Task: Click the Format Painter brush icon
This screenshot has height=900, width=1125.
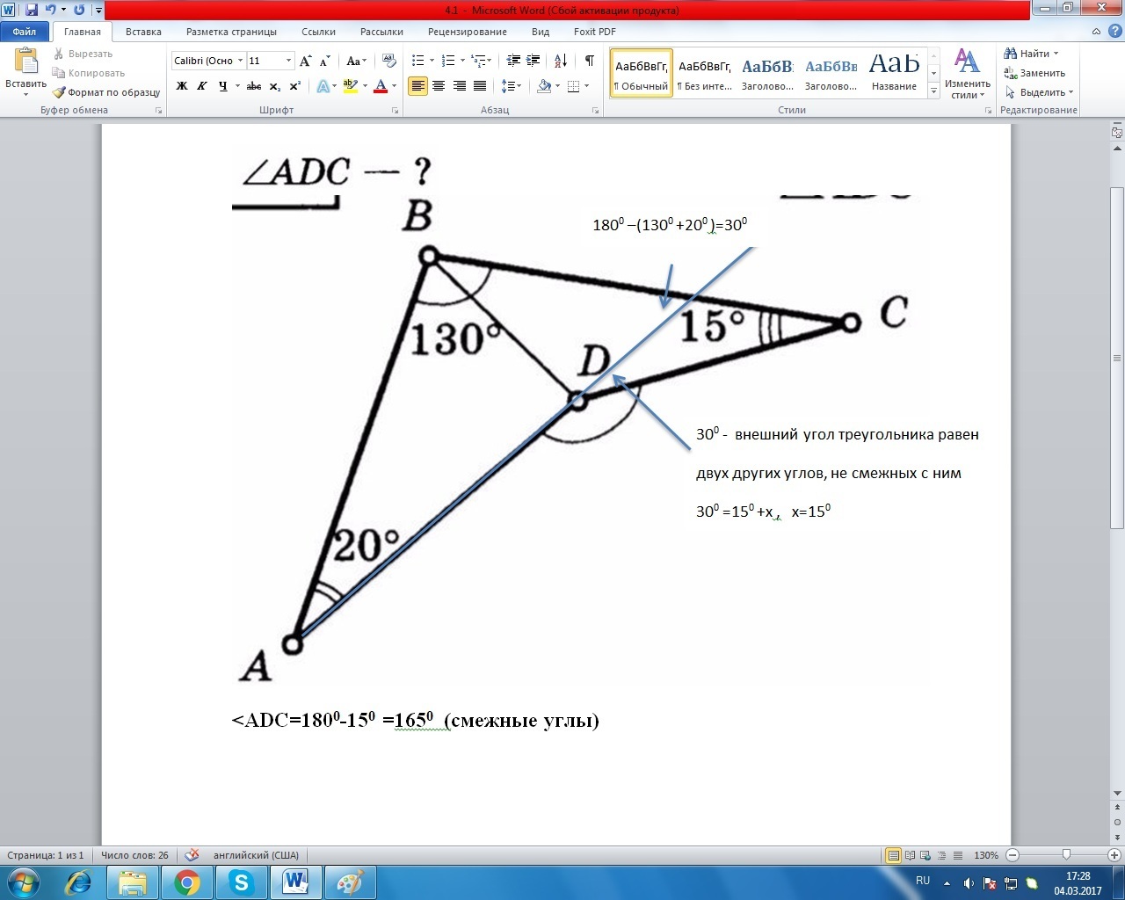Action: 59,92
